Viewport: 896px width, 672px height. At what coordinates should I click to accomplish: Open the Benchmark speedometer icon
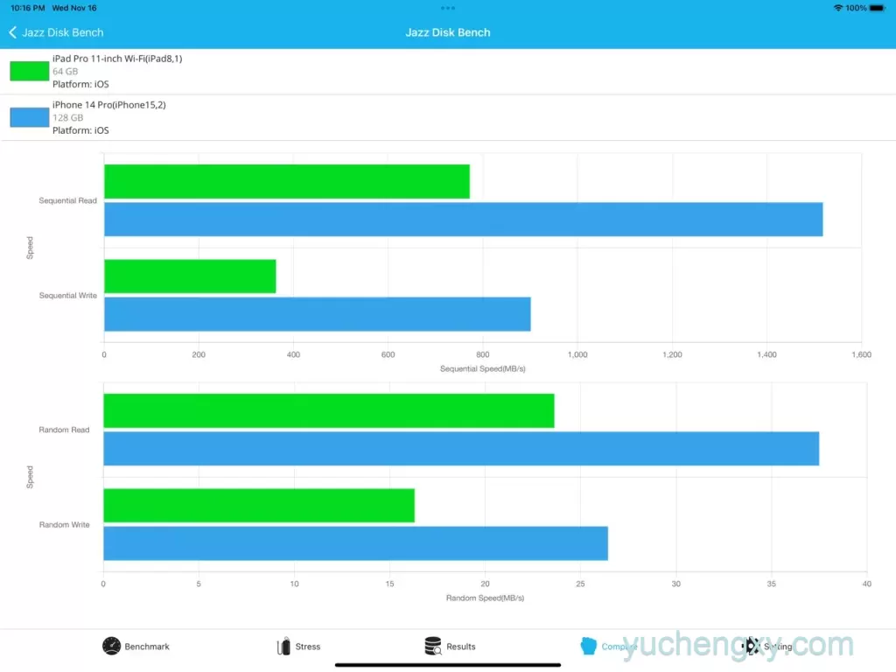(111, 646)
